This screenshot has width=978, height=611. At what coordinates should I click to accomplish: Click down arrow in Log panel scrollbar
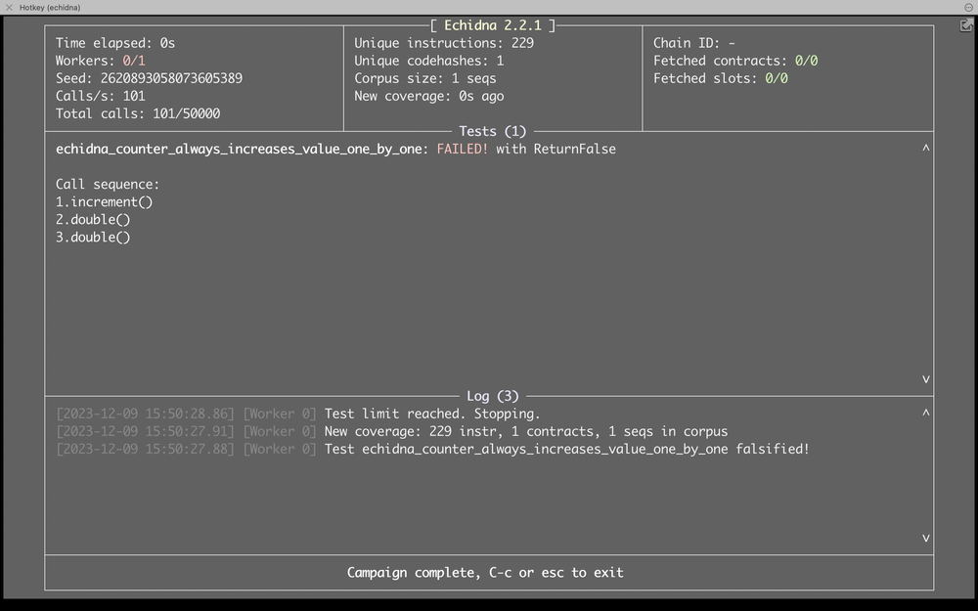[x=925, y=538]
